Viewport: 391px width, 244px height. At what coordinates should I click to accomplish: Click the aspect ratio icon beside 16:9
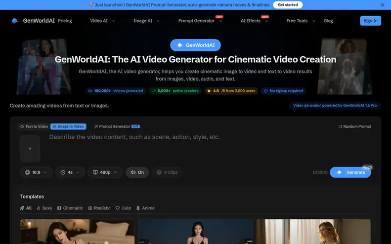click(27, 172)
